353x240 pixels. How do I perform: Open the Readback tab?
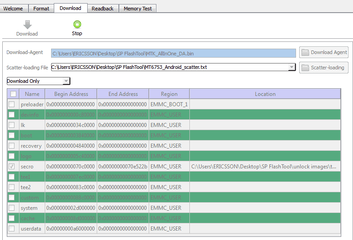click(x=103, y=9)
